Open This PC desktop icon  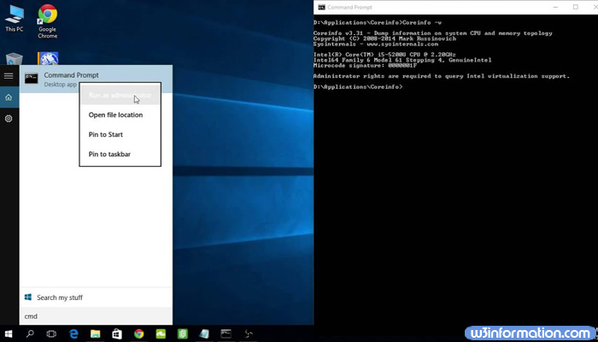15,18
